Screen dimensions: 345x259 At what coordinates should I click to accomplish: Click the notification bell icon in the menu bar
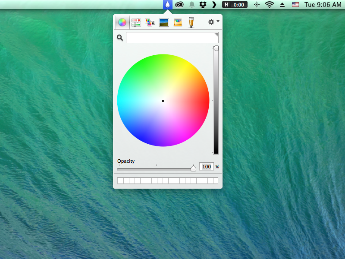pyautogui.click(x=193, y=5)
